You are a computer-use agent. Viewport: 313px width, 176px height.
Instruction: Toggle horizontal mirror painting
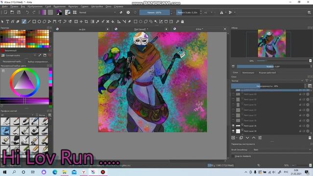pos(222,12)
